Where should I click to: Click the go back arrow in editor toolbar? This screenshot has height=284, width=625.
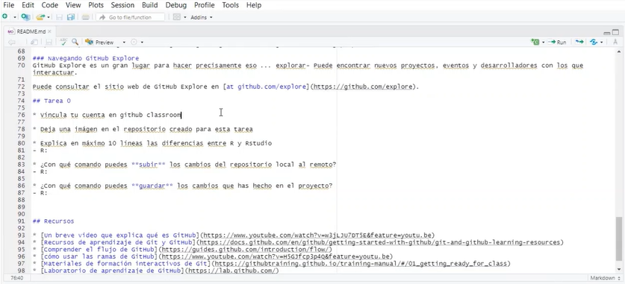[11, 42]
